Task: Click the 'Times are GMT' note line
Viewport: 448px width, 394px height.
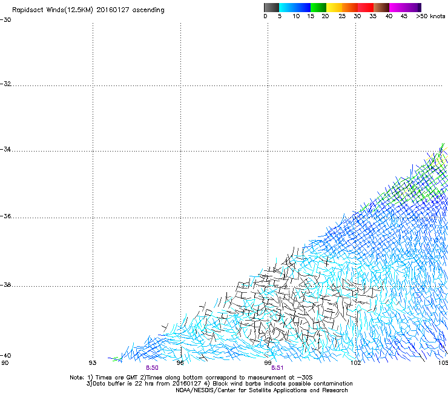Action: (x=191, y=378)
